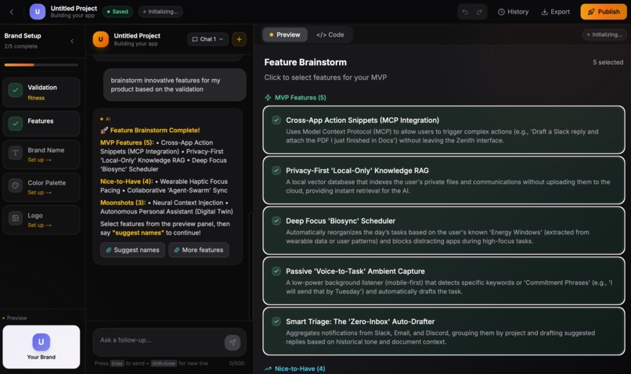Click Click to select features subtitle
The height and width of the screenshot is (374, 631).
326,77
